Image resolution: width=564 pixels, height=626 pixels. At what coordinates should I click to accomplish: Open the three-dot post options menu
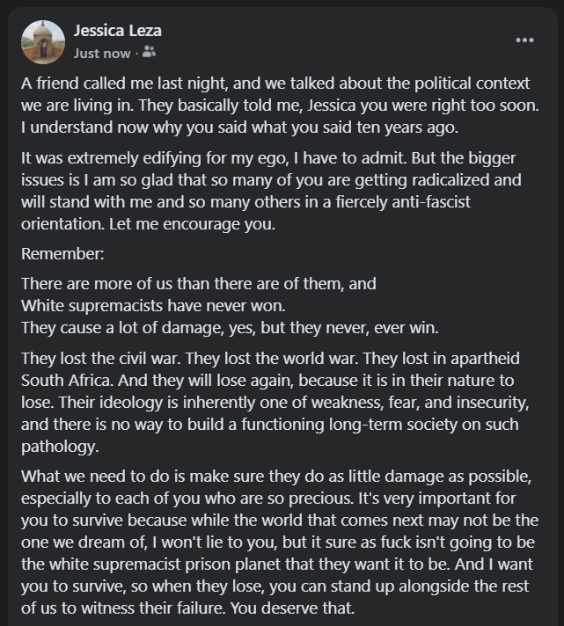[524, 40]
